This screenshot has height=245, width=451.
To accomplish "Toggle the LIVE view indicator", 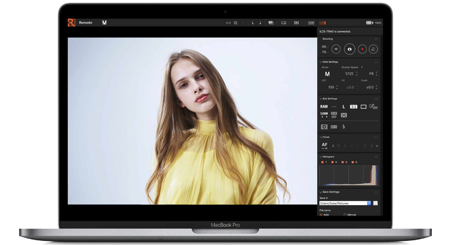I will pos(322,23).
